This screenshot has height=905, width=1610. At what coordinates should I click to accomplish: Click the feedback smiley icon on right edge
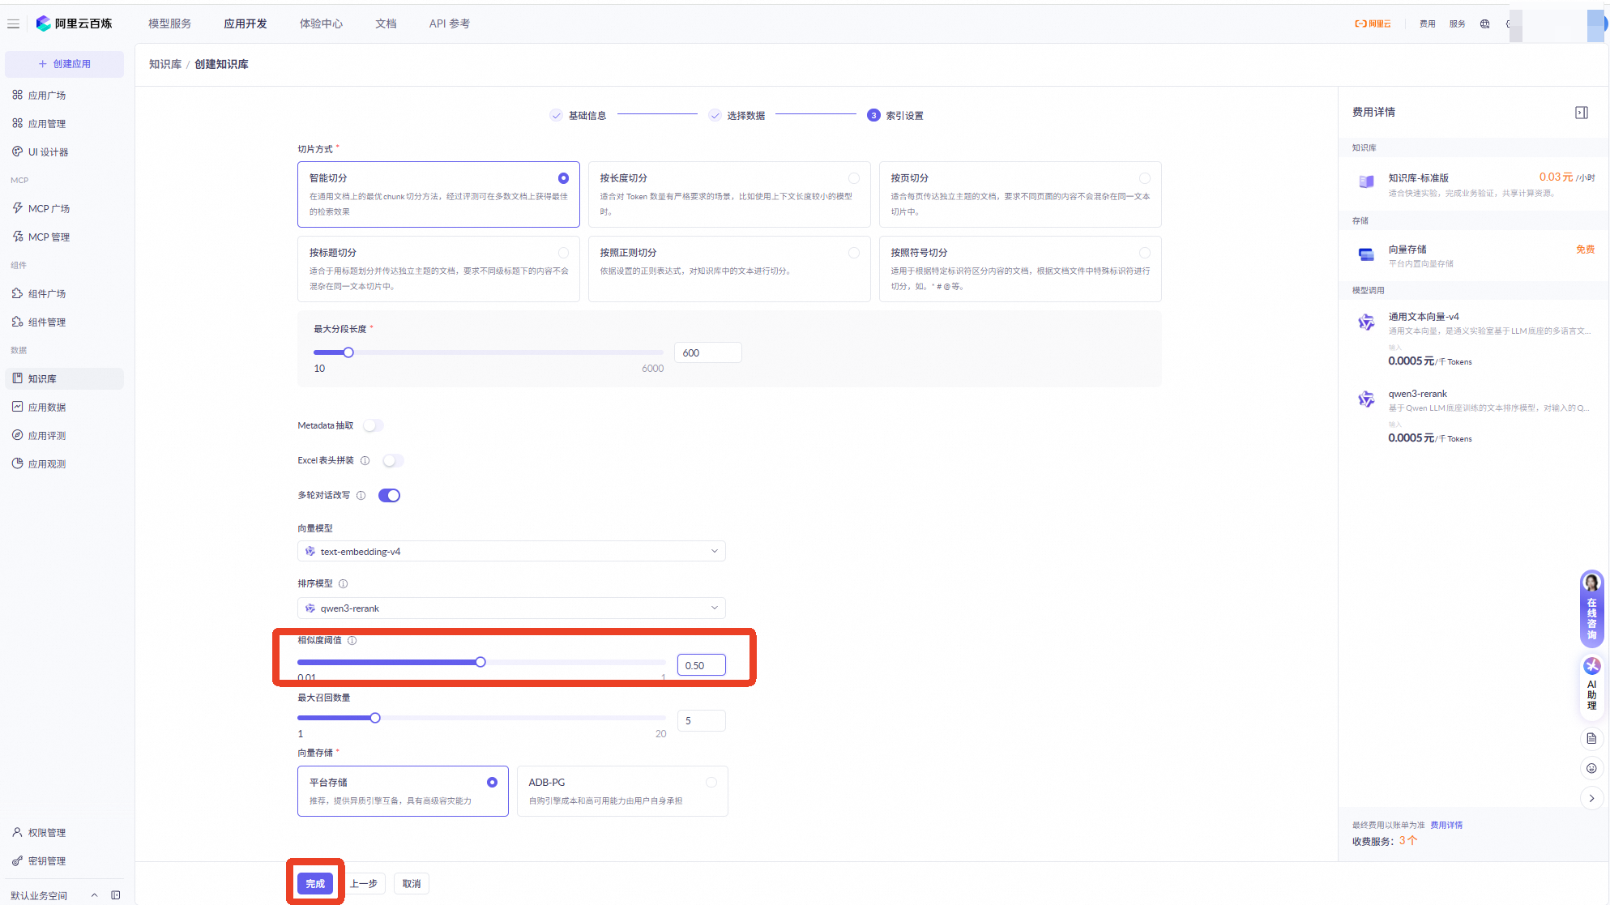point(1591,768)
